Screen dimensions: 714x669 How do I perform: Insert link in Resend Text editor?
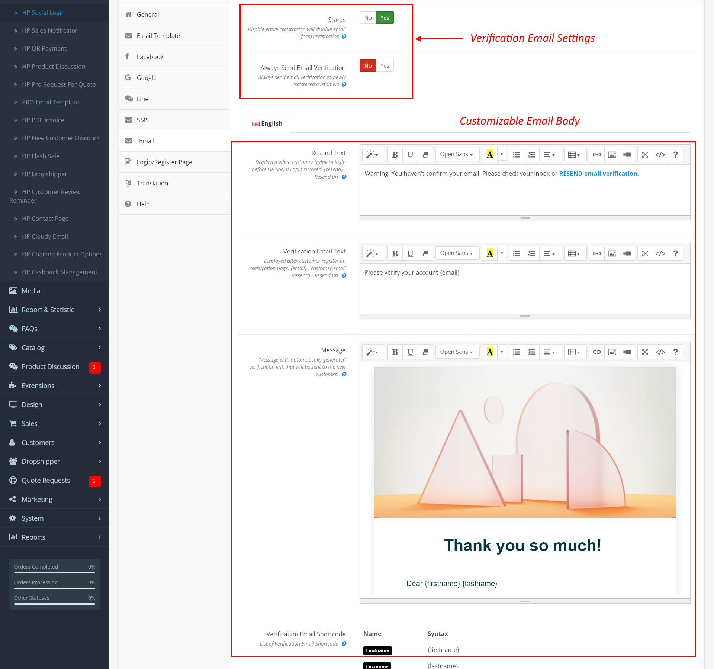click(597, 155)
